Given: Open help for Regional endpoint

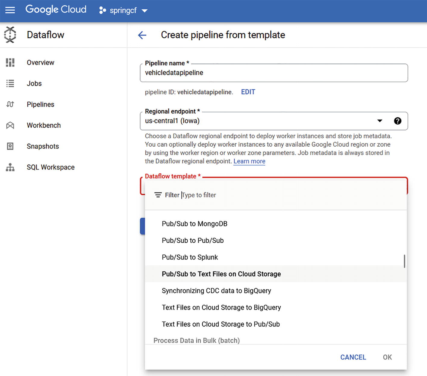Looking at the screenshot, I should tap(397, 121).
